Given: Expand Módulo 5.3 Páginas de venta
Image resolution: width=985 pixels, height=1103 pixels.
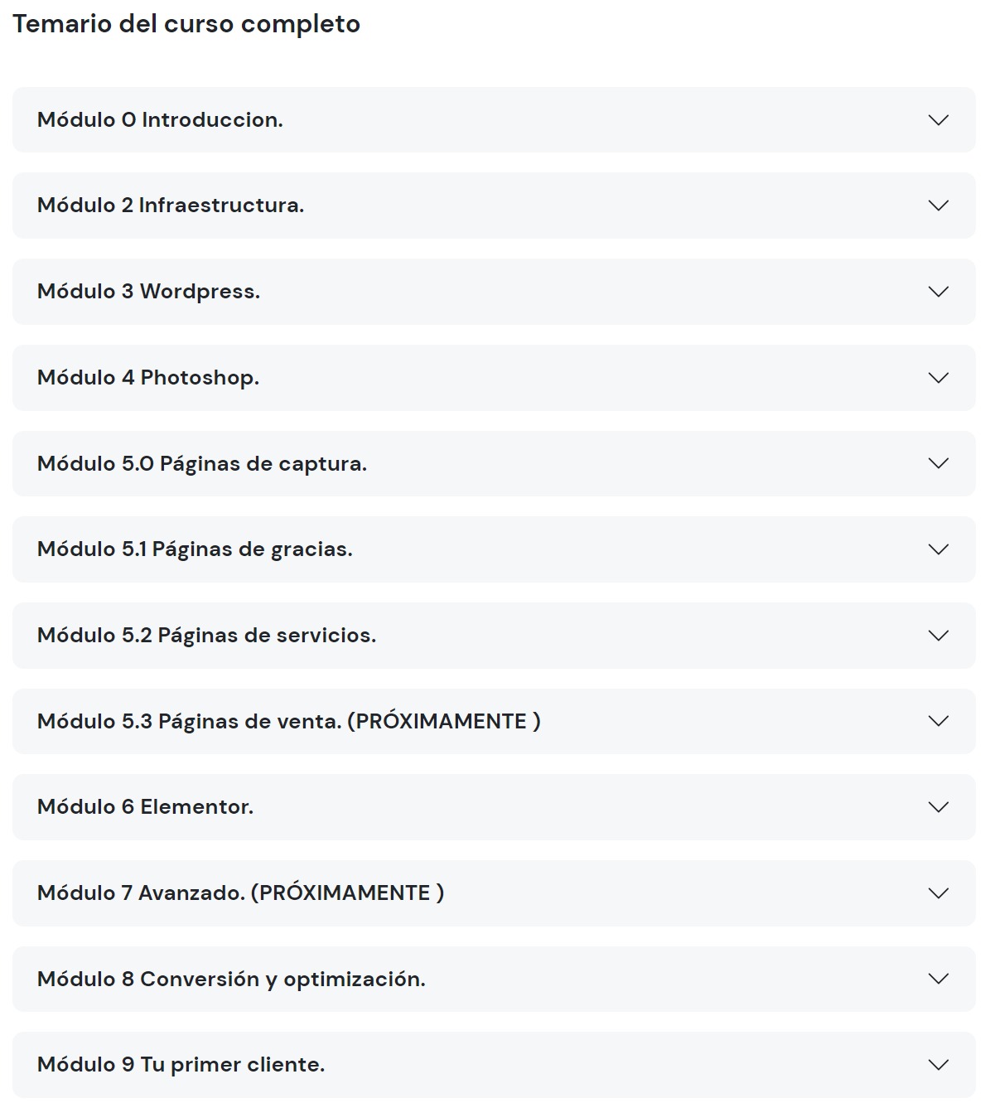Looking at the screenshot, I should pyautogui.click(x=492, y=722).
